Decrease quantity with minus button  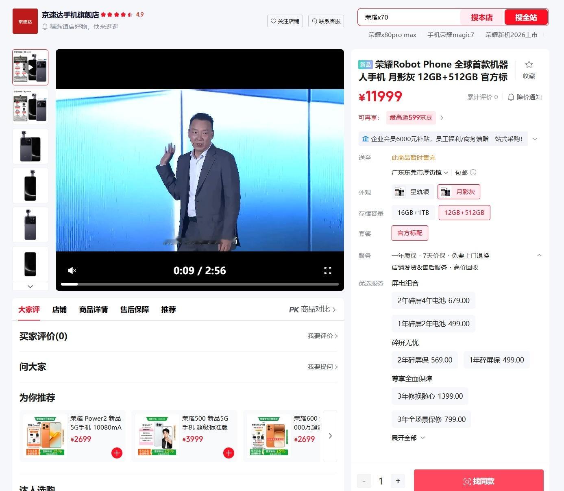364,481
